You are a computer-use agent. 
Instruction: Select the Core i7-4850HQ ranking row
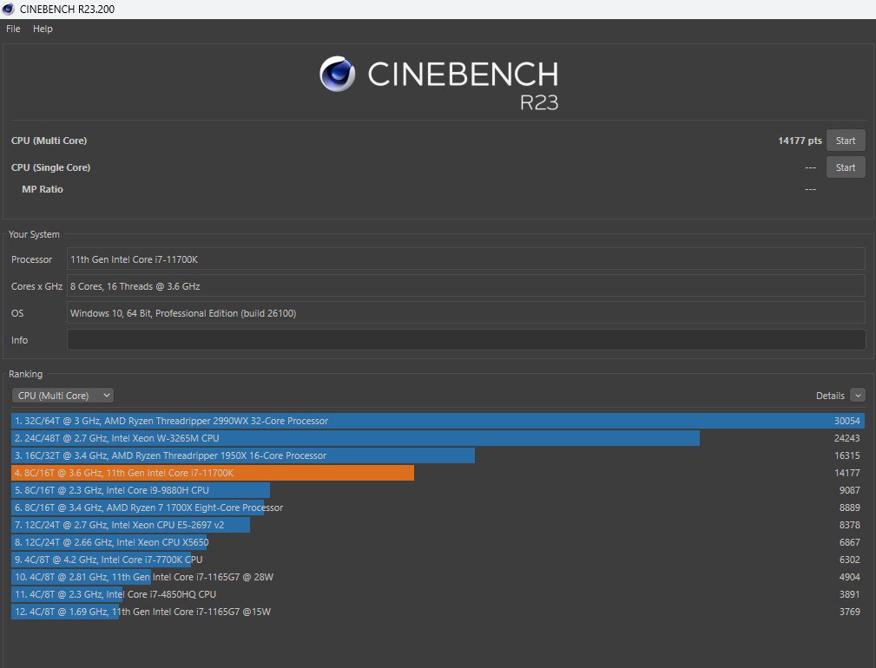(438, 593)
